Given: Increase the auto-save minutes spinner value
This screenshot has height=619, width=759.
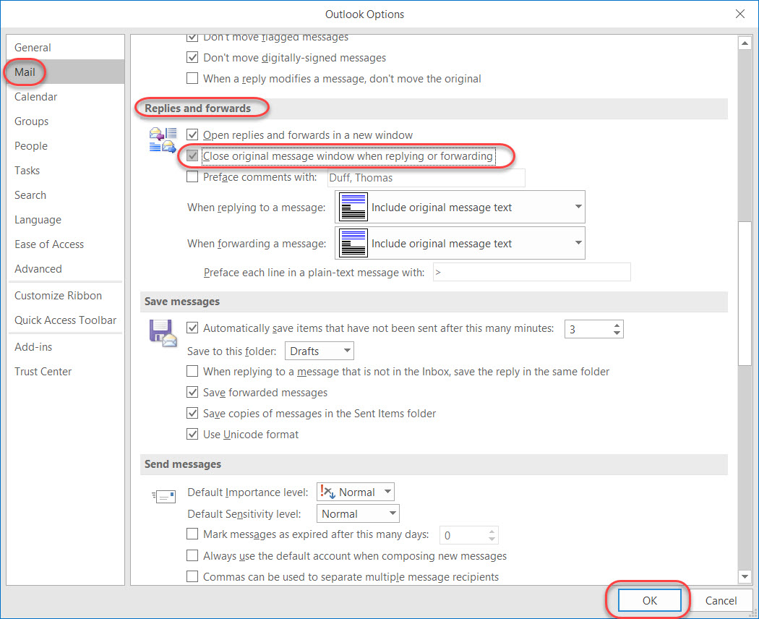Looking at the screenshot, I should [617, 325].
